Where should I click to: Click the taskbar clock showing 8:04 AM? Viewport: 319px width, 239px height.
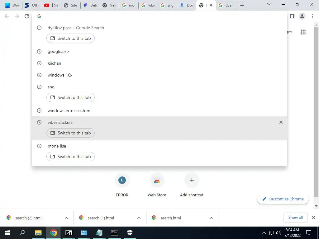tap(292, 233)
